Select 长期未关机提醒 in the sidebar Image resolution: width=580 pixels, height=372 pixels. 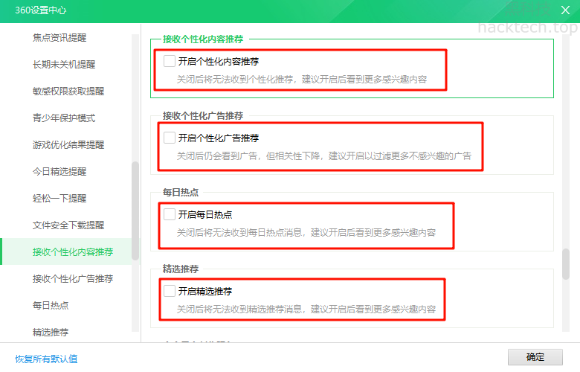pyautogui.click(x=64, y=65)
